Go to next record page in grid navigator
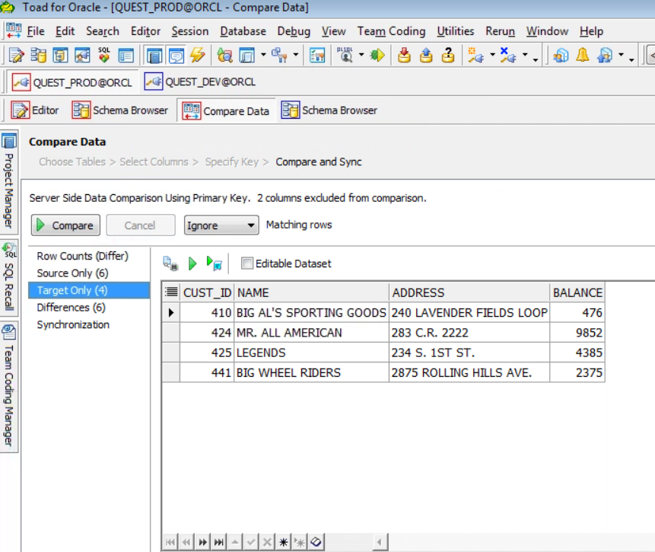 point(202,542)
